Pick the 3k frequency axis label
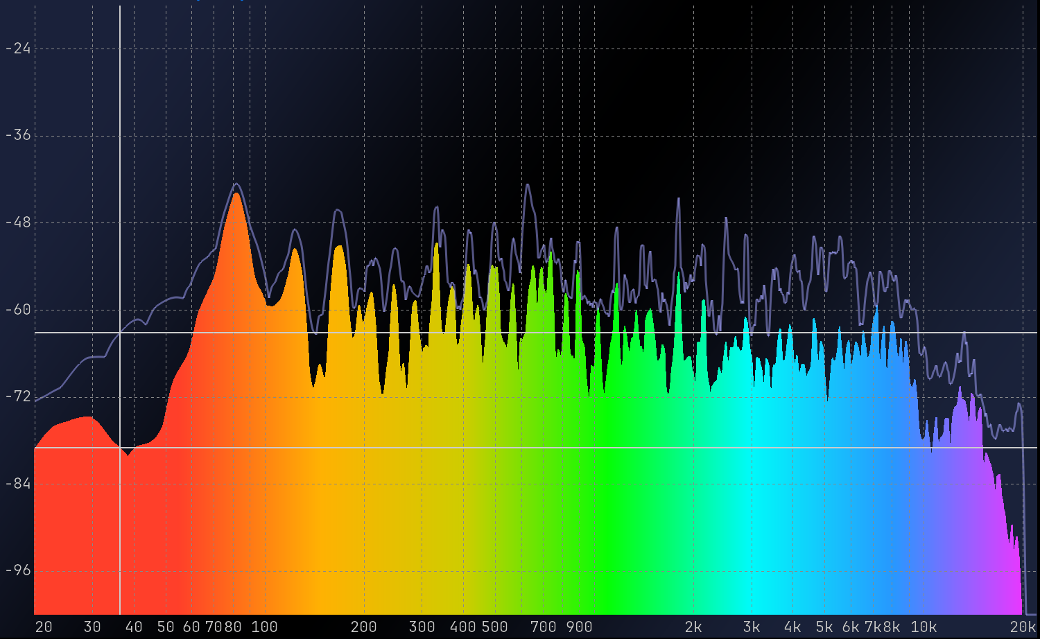This screenshot has width=1040, height=639. pyautogui.click(x=752, y=627)
